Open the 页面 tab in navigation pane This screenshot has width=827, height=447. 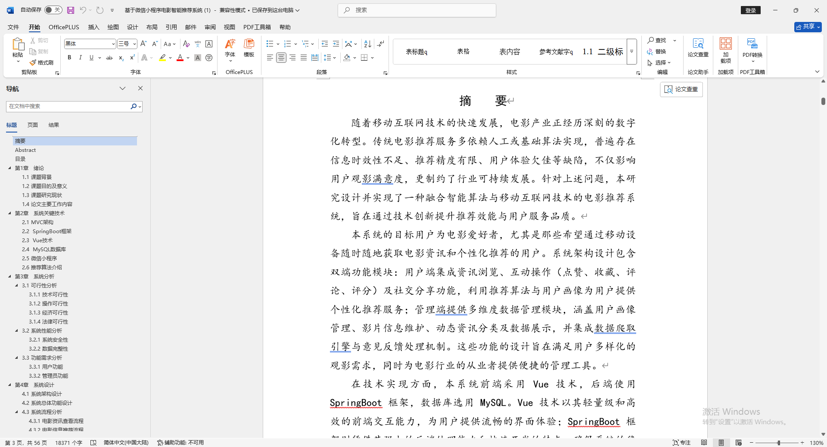(32, 125)
